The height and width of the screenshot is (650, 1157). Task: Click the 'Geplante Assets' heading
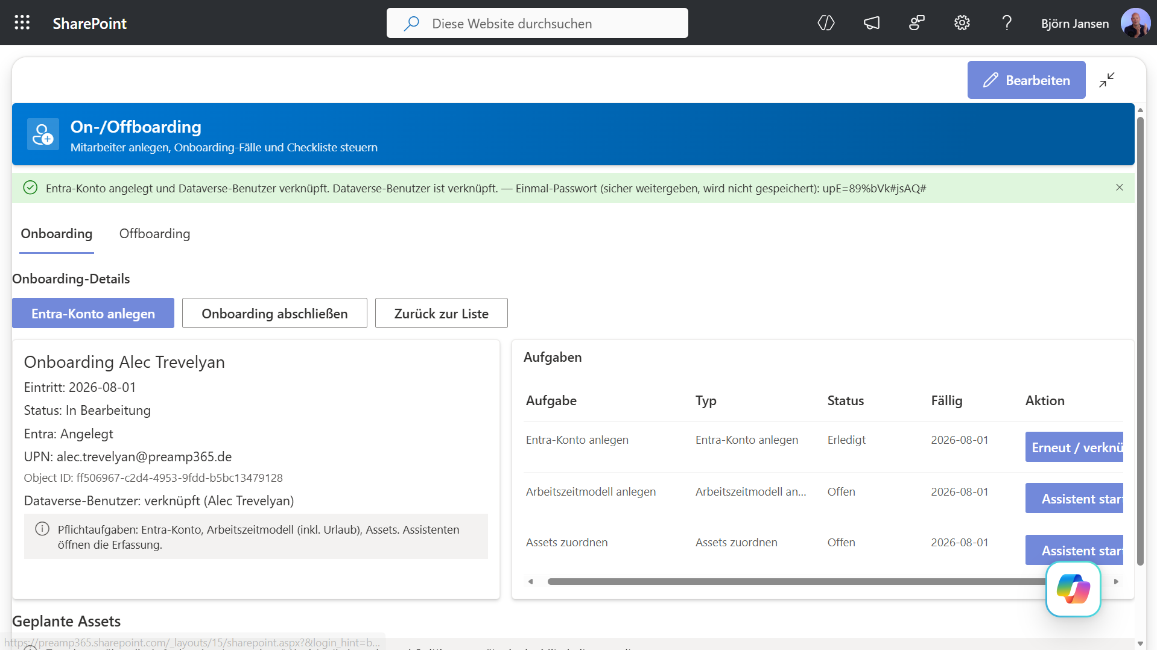pyautogui.click(x=66, y=621)
